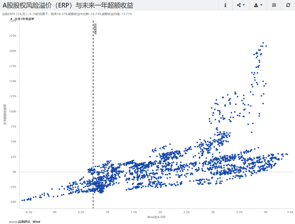
Task: Click the chart title A股股权风险溢价
Action: click(x=68, y=5)
